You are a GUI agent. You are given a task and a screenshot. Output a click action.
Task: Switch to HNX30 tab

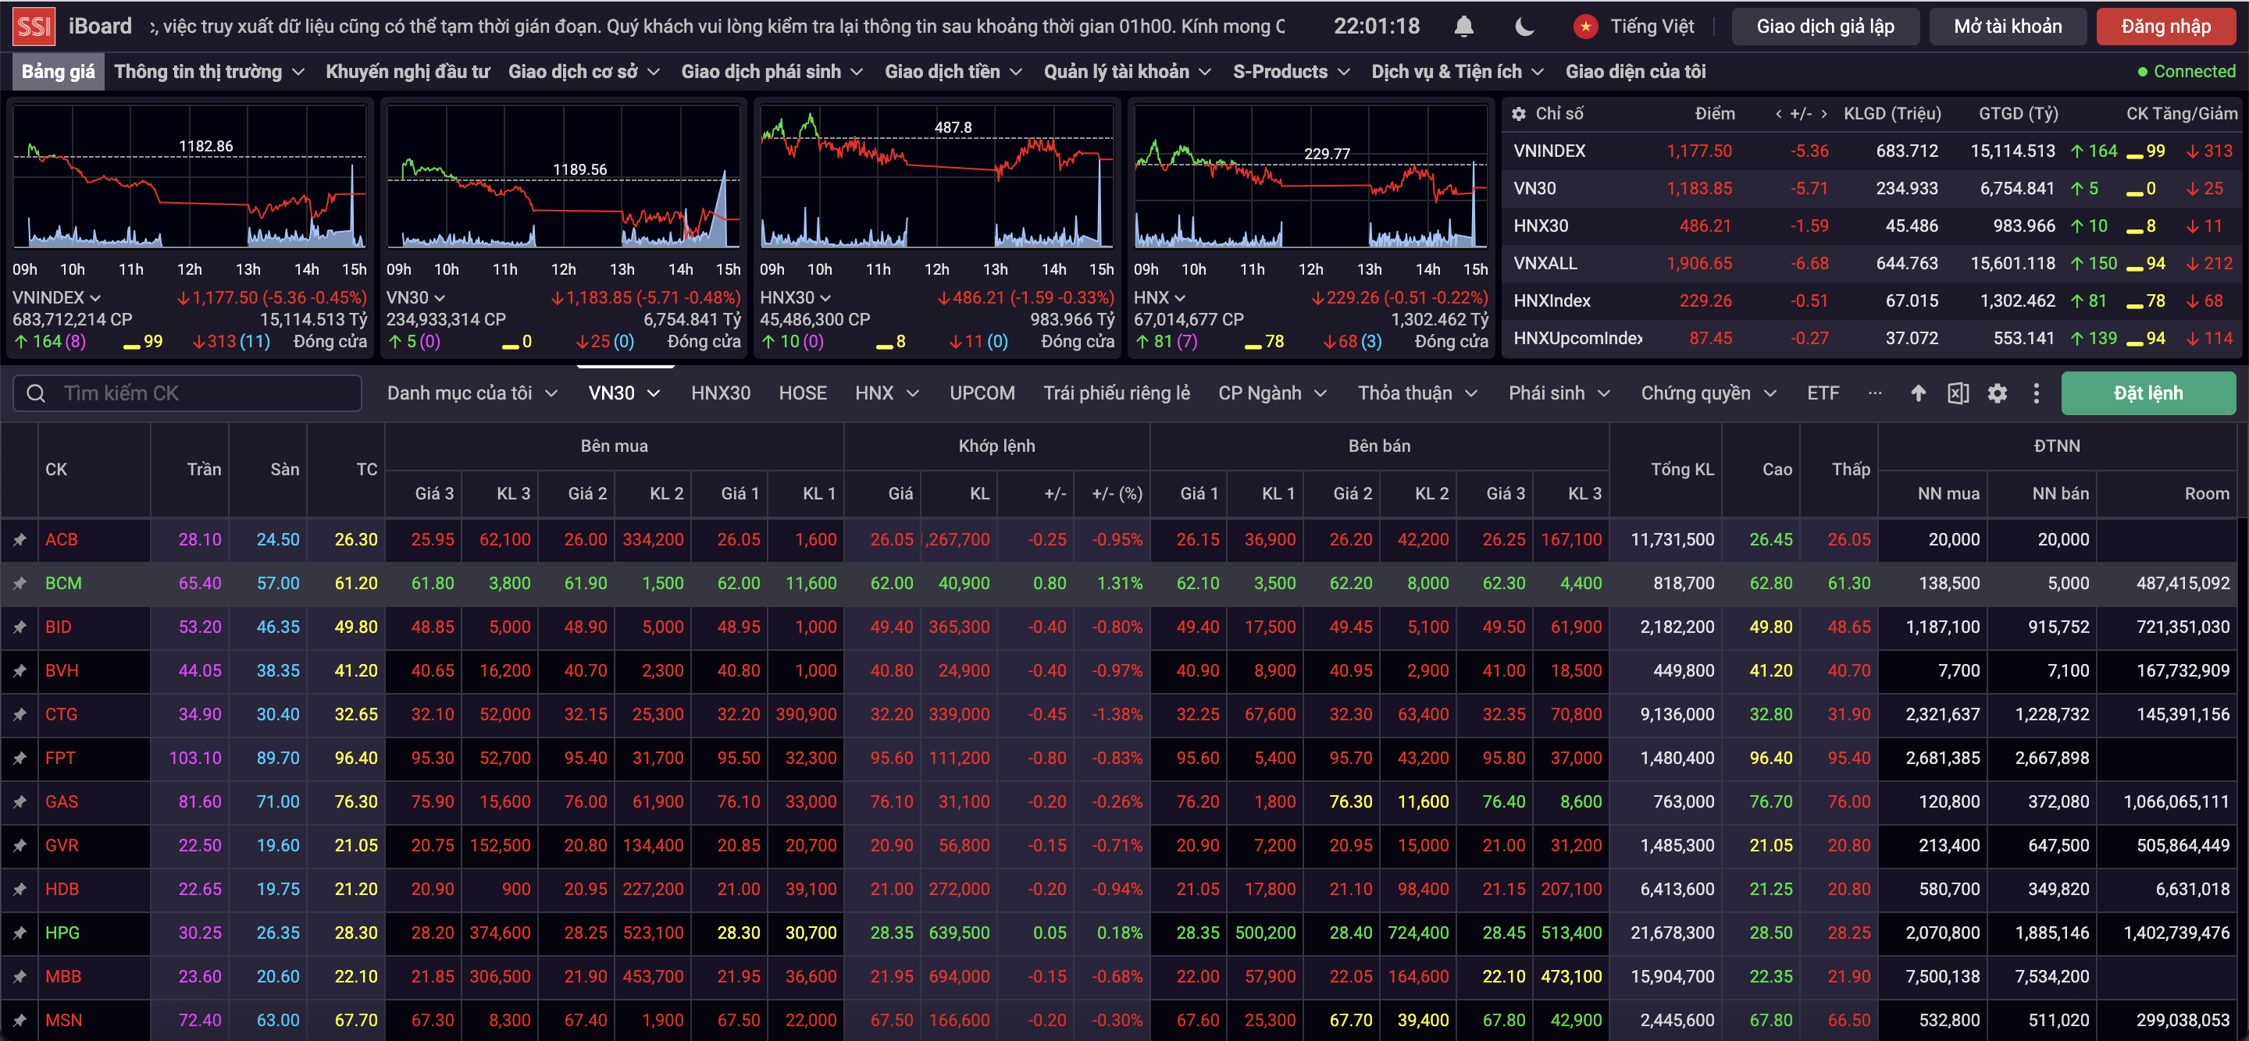tap(720, 393)
